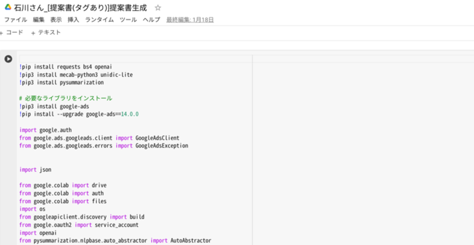
Task: Run the code cell with the play button
Action: [8, 59]
